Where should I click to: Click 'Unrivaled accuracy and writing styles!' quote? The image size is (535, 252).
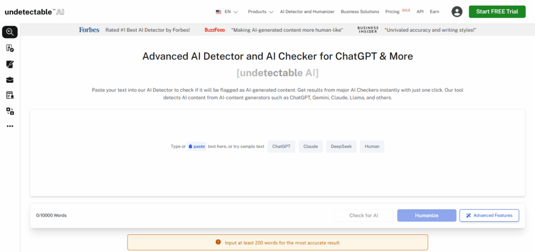[430, 30]
